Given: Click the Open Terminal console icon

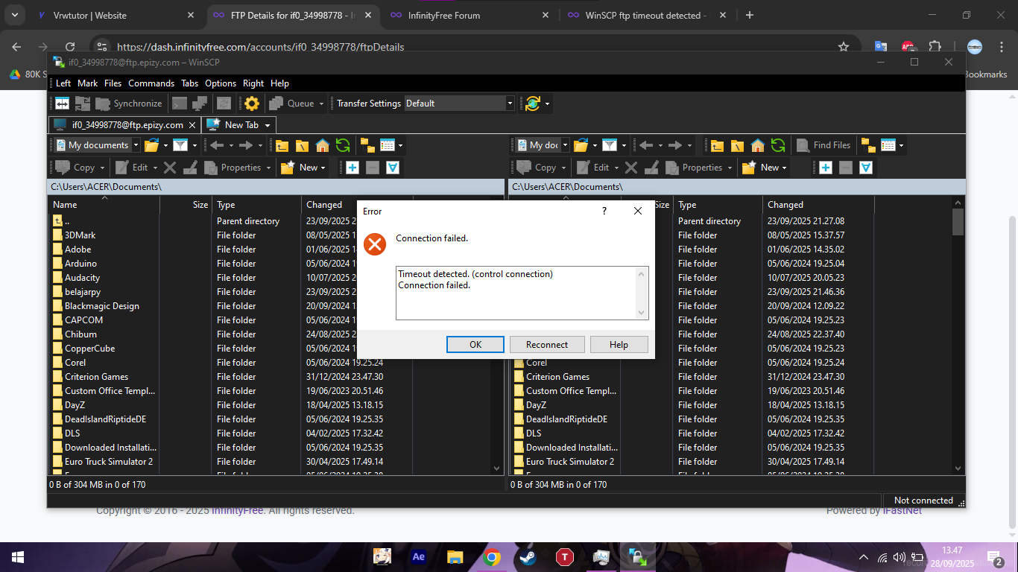Looking at the screenshot, I should [x=180, y=104].
